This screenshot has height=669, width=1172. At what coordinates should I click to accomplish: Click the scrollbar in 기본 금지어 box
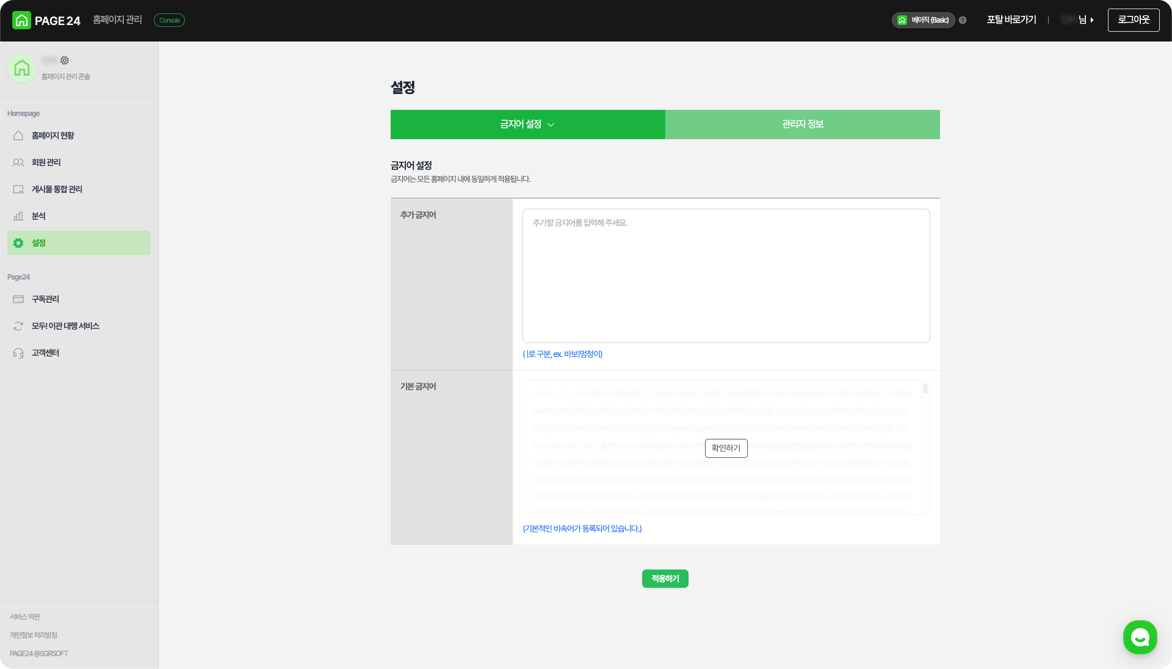click(x=925, y=388)
